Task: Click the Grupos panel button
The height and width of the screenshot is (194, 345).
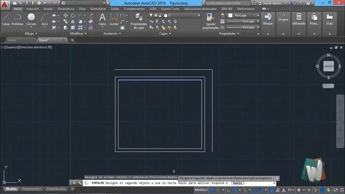Action: pos(283,18)
